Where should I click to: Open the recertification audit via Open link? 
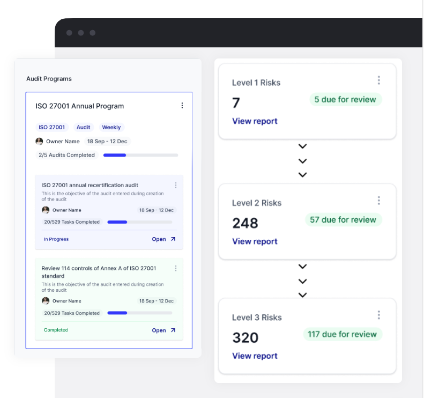pos(159,239)
